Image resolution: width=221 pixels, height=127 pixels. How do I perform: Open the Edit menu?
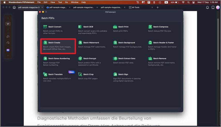pos(45,2)
